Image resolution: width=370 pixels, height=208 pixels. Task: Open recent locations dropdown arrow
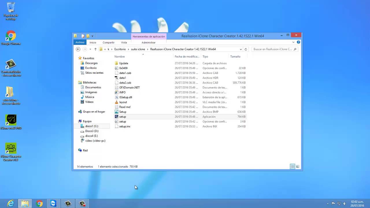coord(90,49)
